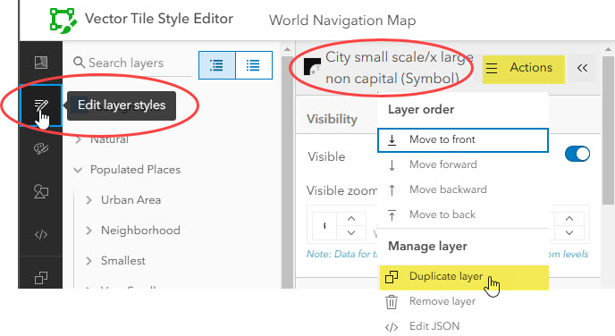Expand the Neighborhood group
The height and width of the screenshot is (336, 615).
click(x=88, y=231)
